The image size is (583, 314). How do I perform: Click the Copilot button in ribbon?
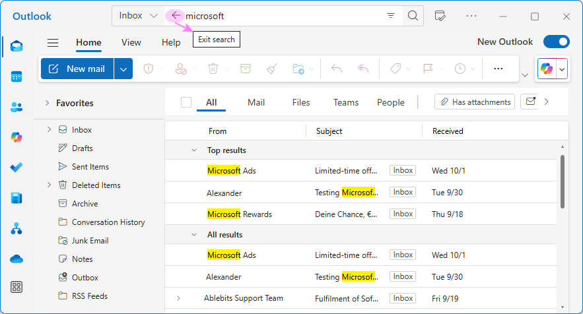point(546,69)
